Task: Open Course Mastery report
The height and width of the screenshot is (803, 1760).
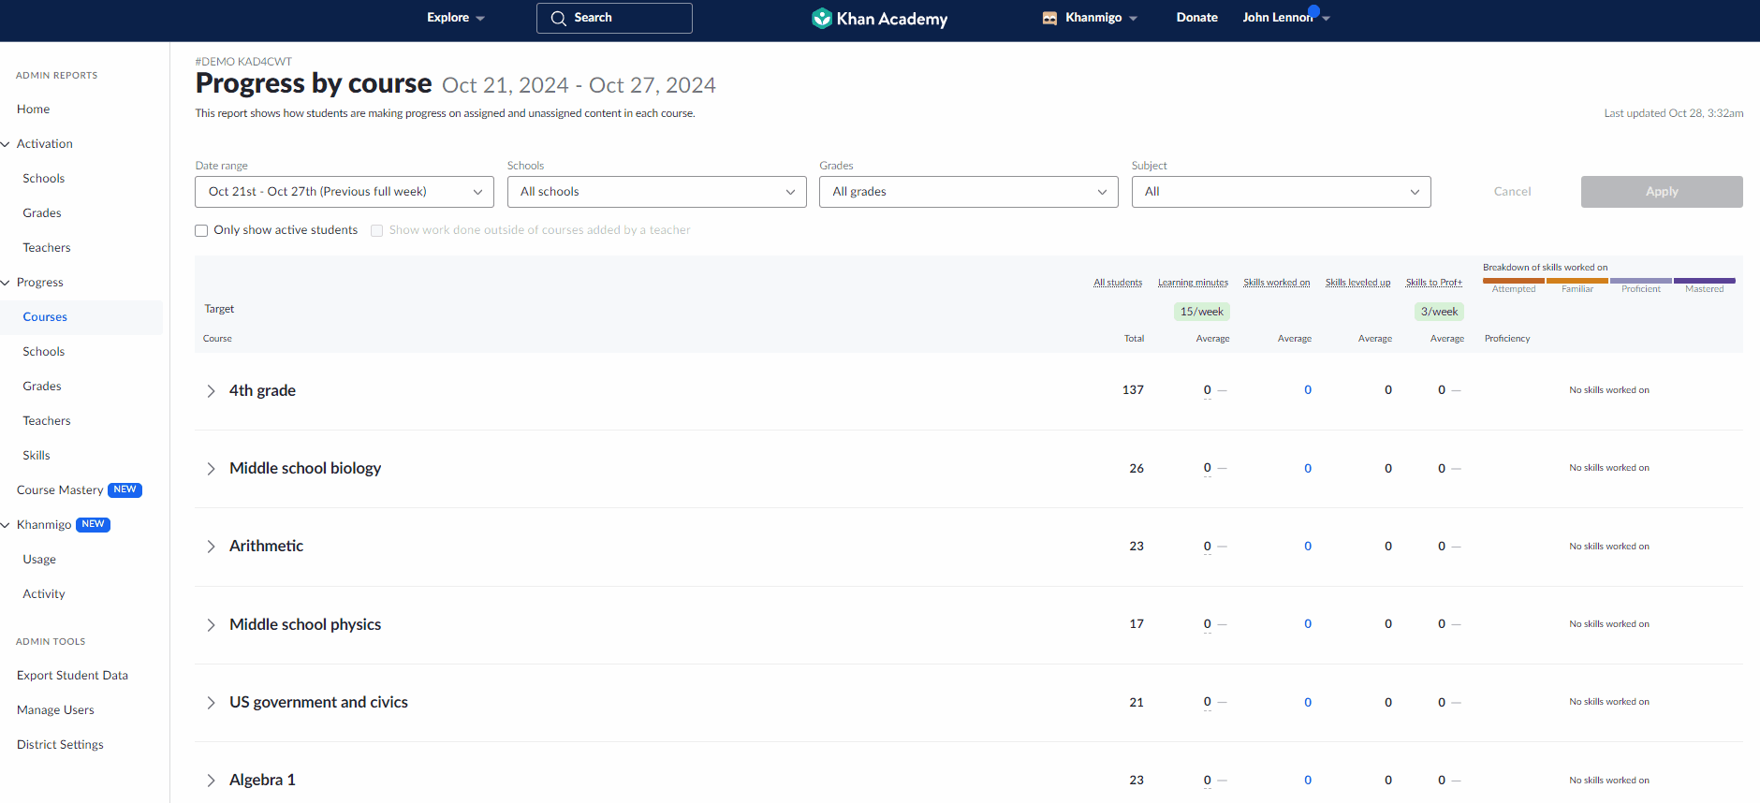Action: coord(60,490)
